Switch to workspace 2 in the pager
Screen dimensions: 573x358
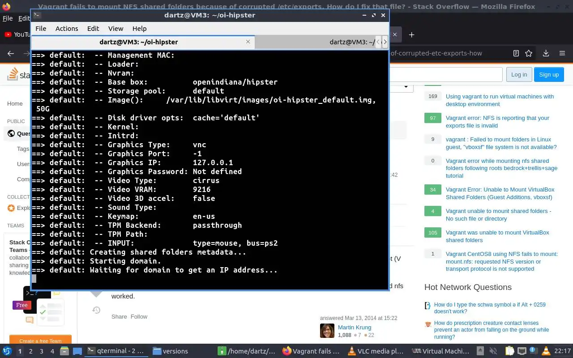(x=30, y=351)
